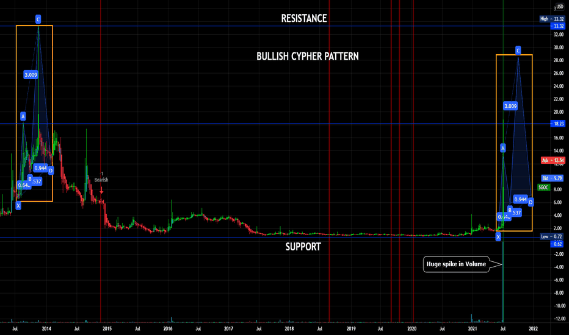569x335 pixels.
Task: Click the 16.00 value on the price scale
Action: (x=559, y=138)
